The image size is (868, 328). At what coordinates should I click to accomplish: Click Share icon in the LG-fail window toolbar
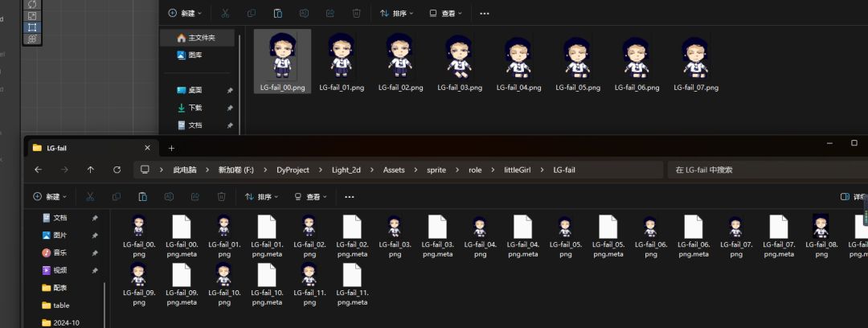coord(194,197)
